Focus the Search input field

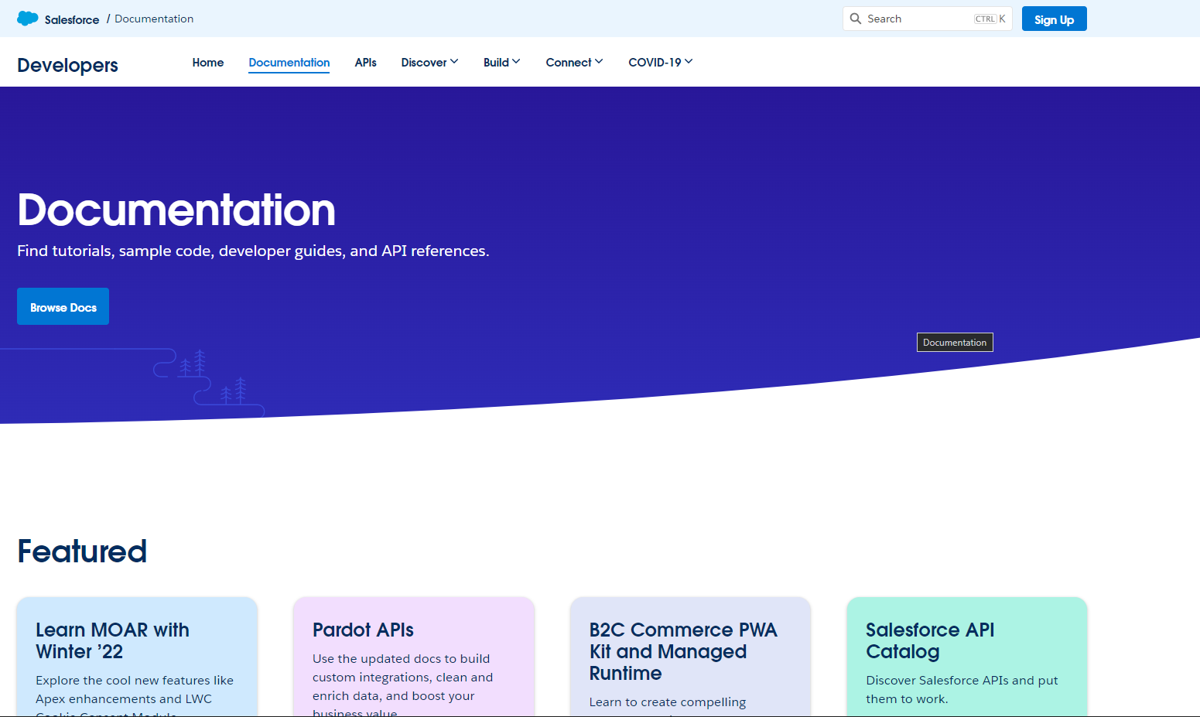tap(927, 19)
